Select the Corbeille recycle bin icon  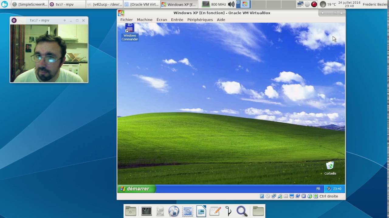point(330,168)
